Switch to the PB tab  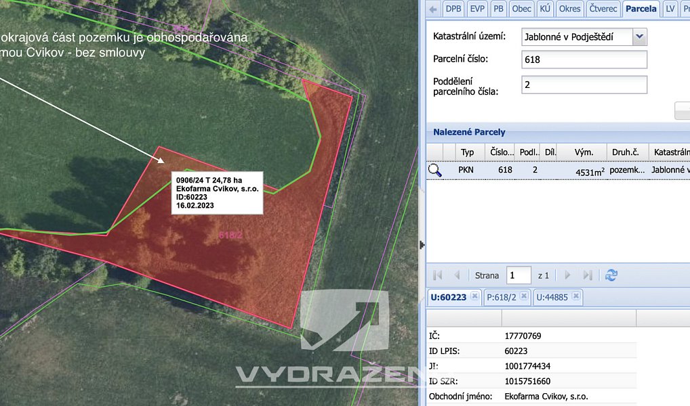[498, 9]
